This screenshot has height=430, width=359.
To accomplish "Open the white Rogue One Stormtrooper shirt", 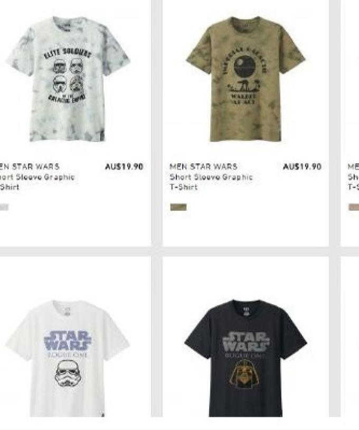I will [68, 358].
